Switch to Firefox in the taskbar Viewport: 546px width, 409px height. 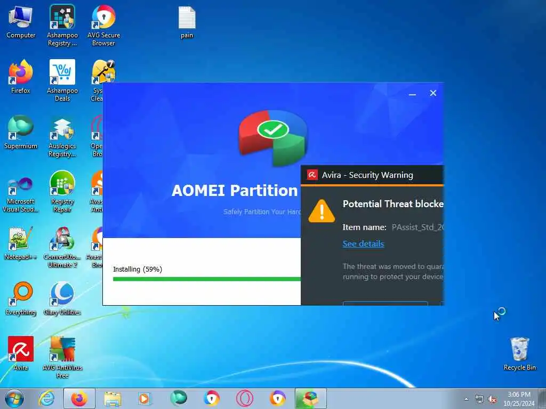(x=79, y=398)
